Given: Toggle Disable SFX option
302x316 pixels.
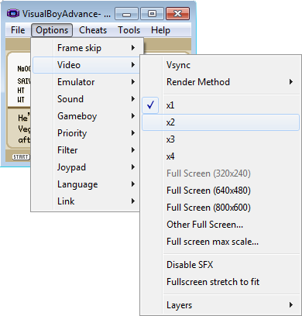Looking at the screenshot, I should pos(221,265).
